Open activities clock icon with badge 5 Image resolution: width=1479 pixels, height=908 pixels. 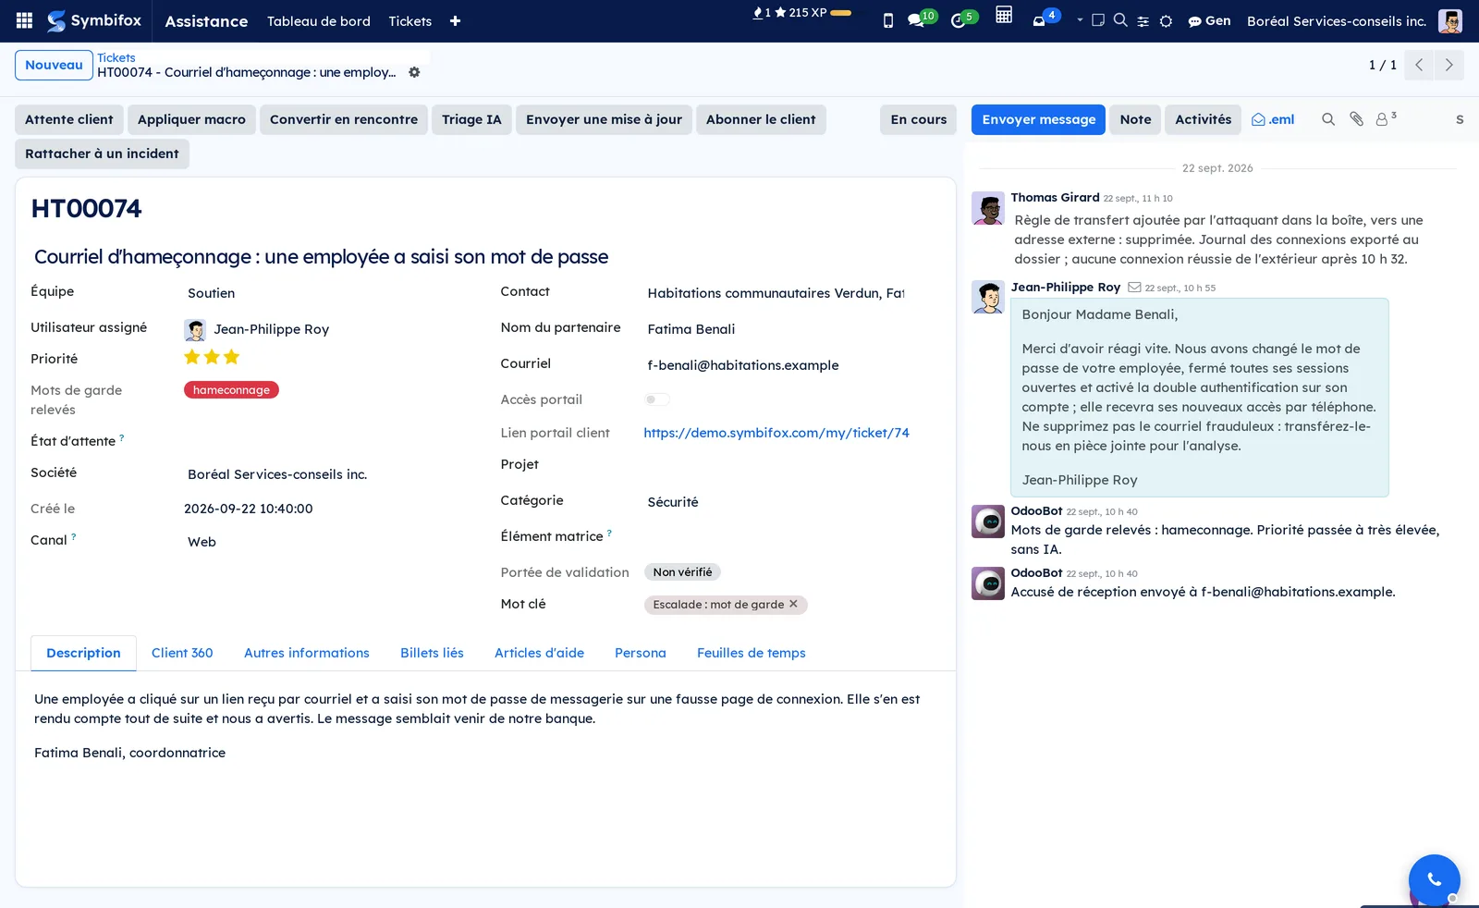click(963, 18)
